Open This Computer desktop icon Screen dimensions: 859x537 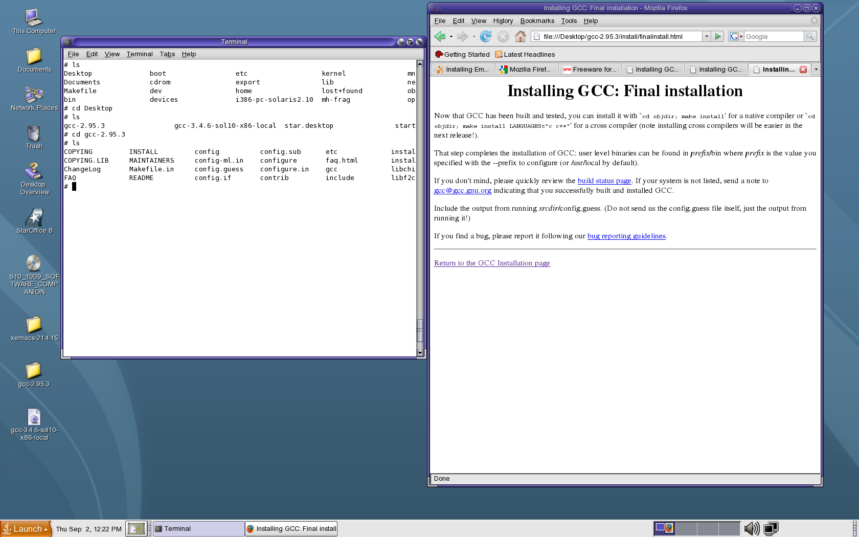pos(34,22)
